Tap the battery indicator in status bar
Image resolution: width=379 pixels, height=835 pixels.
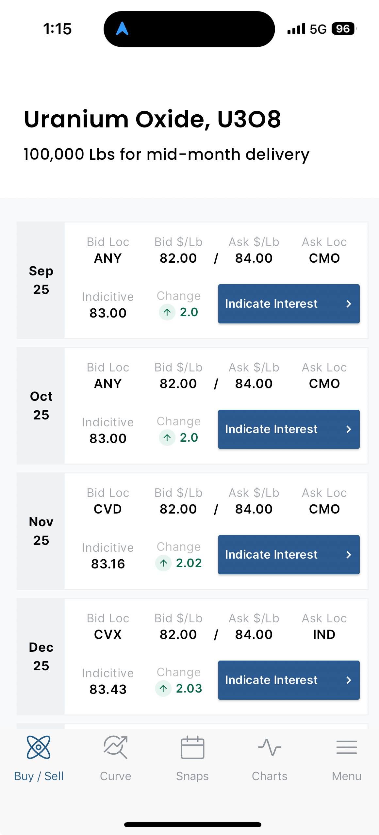[x=344, y=29]
